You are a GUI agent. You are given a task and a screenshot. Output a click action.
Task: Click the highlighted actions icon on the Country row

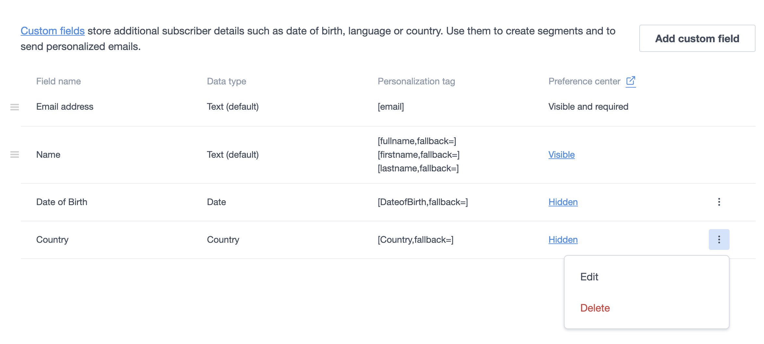[719, 240]
